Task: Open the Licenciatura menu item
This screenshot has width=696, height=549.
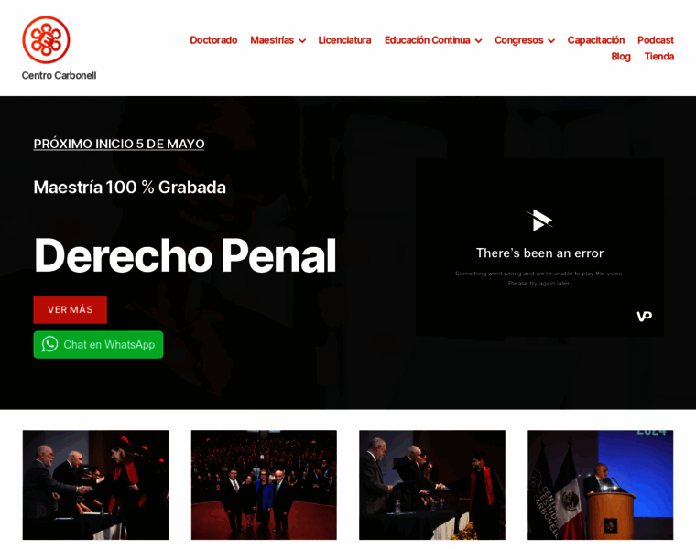Action: coord(344,40)
